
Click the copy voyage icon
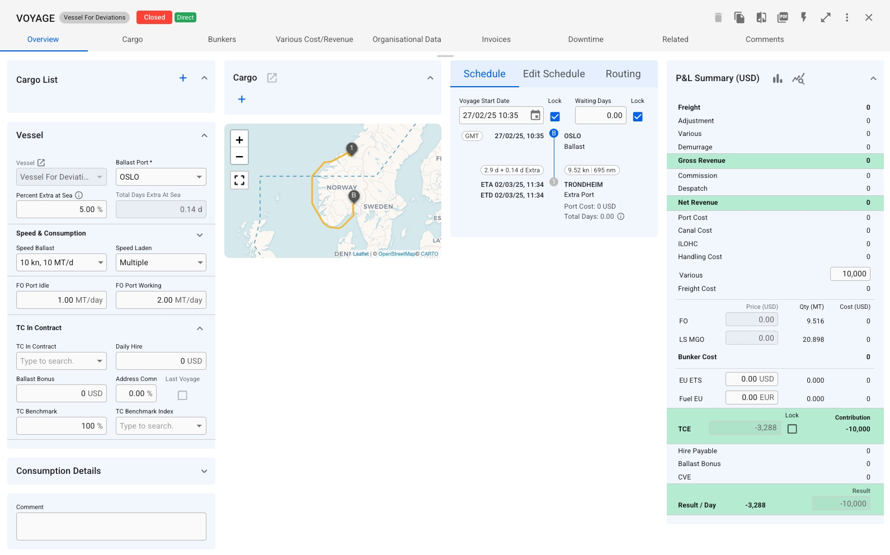tap(739, 17)
